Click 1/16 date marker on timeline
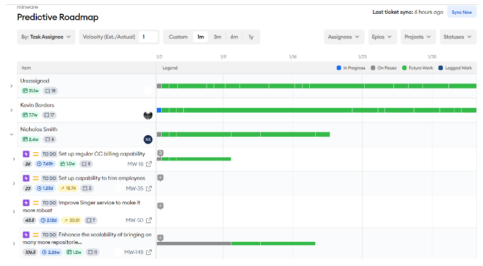Viewport: 483px width, 266px height. 293,57
